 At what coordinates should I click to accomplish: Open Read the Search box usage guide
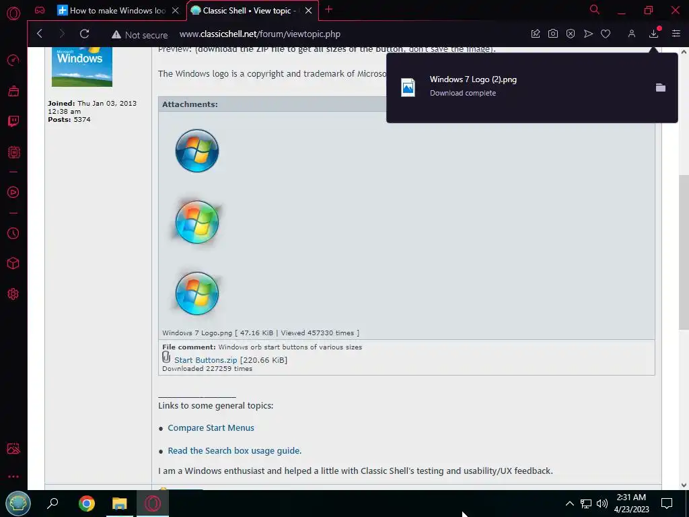(235, 450)
